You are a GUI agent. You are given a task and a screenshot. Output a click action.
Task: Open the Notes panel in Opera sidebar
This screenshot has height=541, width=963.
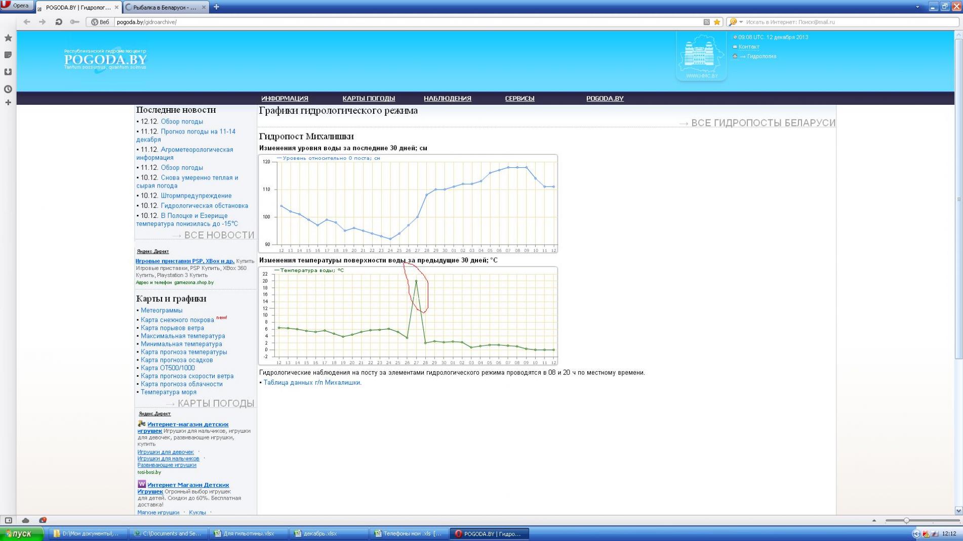[x=8, y=55]
